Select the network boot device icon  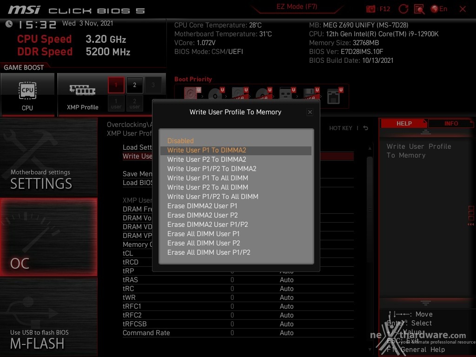335,95
